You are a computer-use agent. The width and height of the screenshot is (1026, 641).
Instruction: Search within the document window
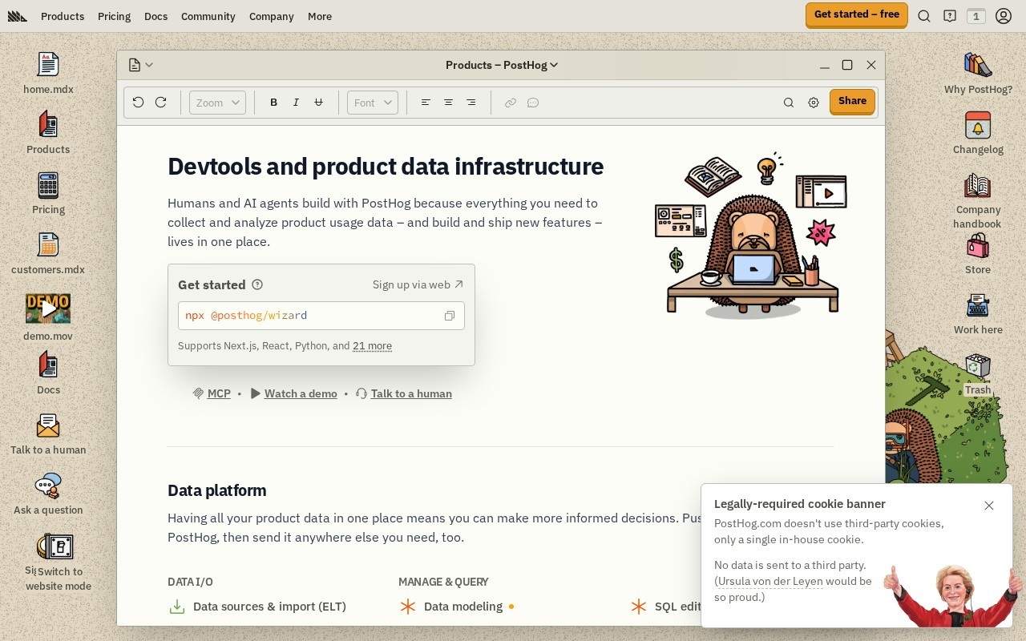(789, 103)
